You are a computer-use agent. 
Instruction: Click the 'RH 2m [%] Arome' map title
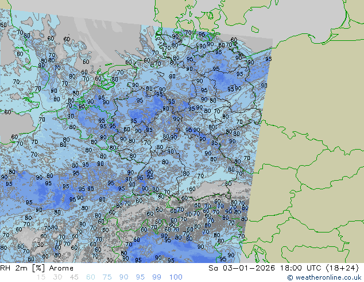[37, 268]
